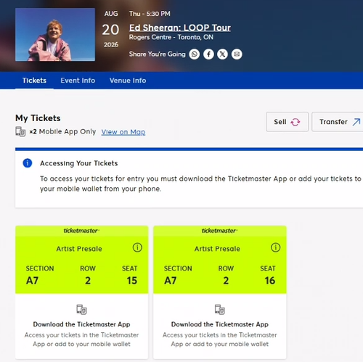This screenshot has height=362, width=363.
Task: Share event on Facebook icon
Action: coord(208,54)
